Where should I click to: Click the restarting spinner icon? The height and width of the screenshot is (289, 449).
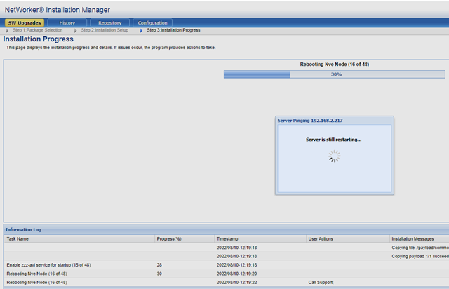point(334,156)
